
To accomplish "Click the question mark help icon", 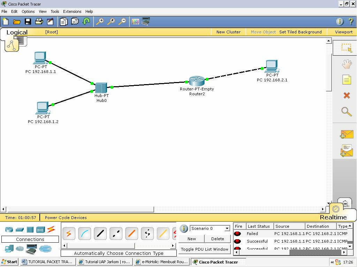I will [351, 22].
